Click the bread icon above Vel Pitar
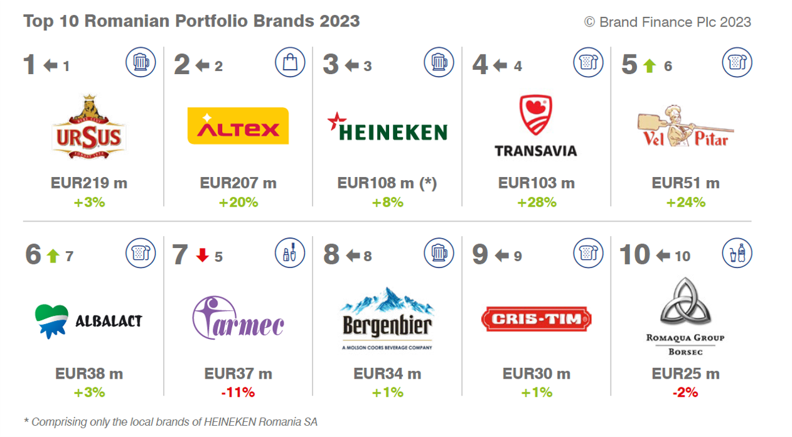The image size is (792, 437). pyautogui.click(x=737, y=62)
